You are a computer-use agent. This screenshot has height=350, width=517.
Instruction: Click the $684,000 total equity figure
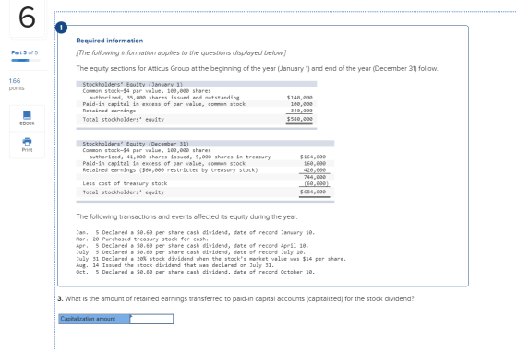[x=313, y=192]
